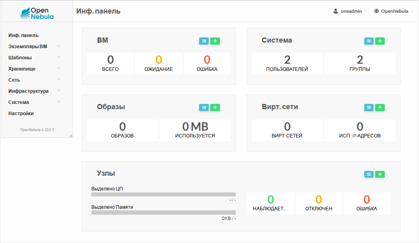Image resolution: width=419 pixels, height=243 pixels.
Task: Add host via Узлы plus icon
Action: tap(380, 174)
